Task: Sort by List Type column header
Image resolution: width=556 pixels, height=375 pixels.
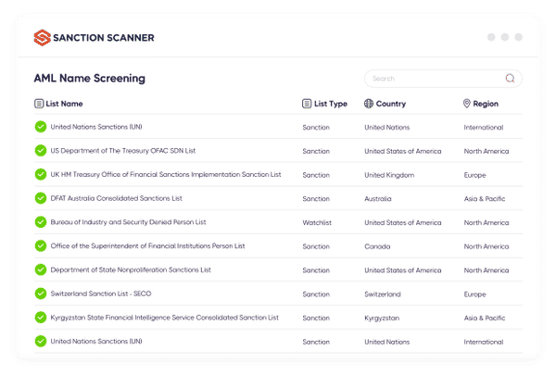Action: tap(331, 104)
